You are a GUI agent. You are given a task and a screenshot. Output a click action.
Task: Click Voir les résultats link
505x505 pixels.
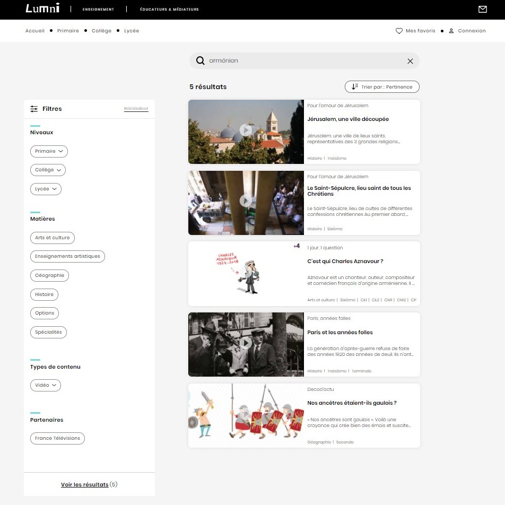coord(85,484)
